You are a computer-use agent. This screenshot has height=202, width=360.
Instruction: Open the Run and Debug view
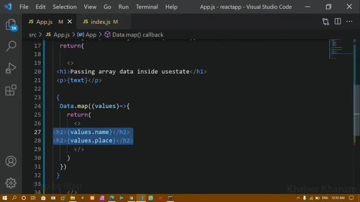click(11, 68)
